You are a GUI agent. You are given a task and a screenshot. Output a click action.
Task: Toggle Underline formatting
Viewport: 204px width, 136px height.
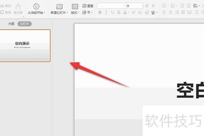coord(113,12)
